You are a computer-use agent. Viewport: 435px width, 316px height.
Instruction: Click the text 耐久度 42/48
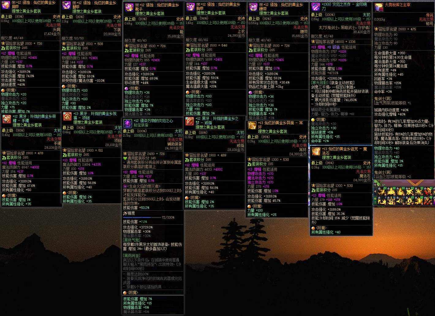coord(322,36)
